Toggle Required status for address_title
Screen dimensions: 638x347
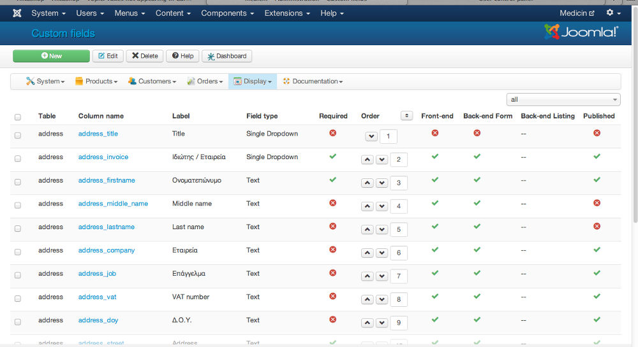pyautogui.click(x=332, y=133)
